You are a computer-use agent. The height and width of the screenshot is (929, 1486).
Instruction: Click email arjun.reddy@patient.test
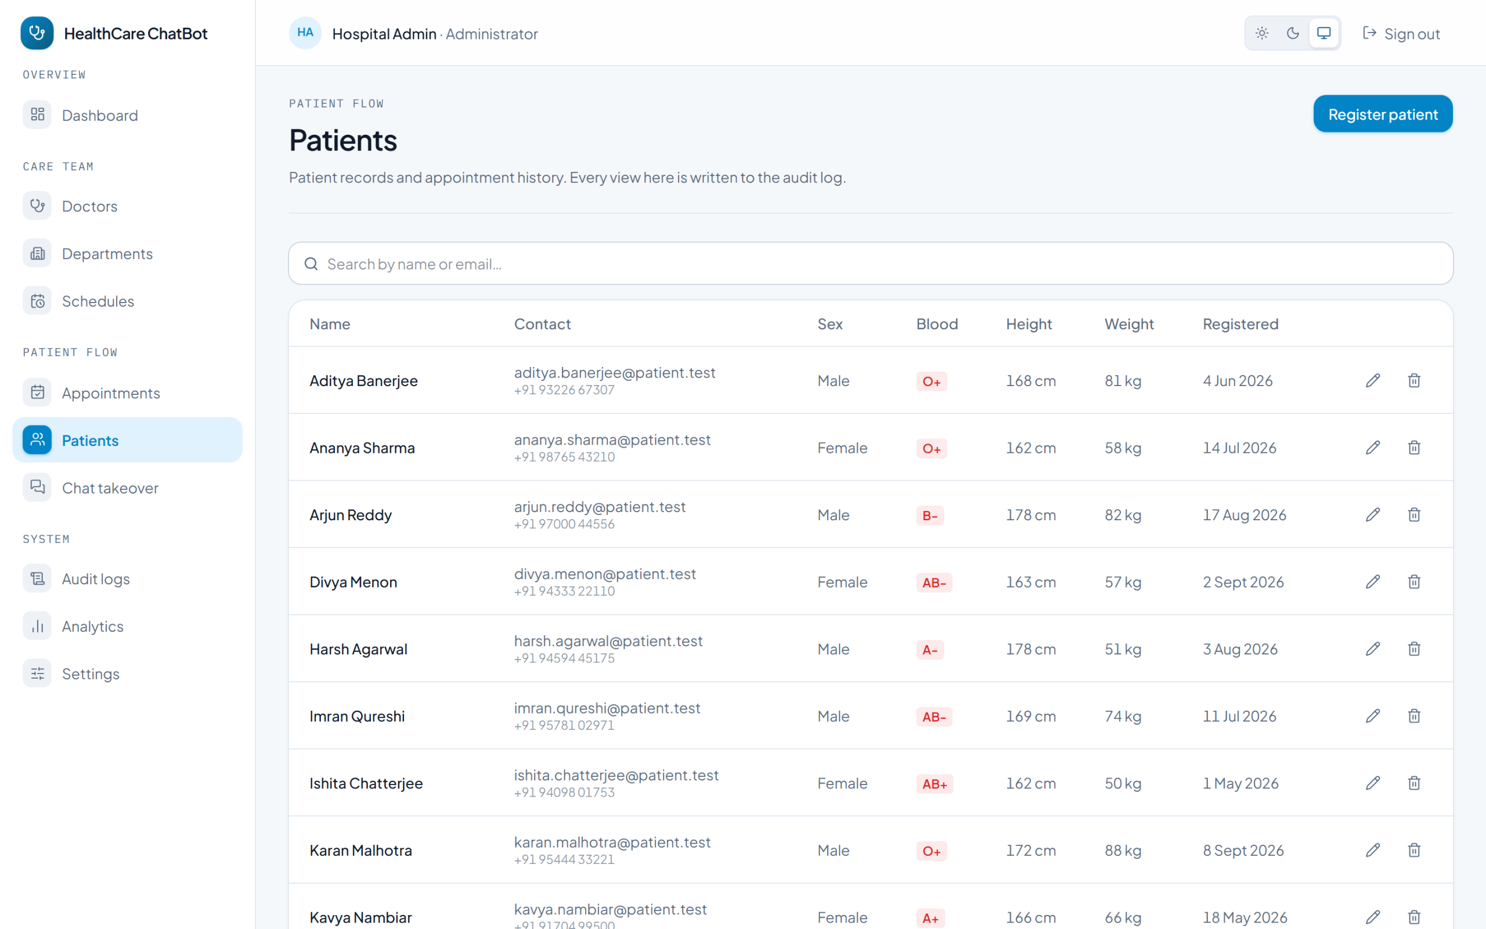coord(599,507)
